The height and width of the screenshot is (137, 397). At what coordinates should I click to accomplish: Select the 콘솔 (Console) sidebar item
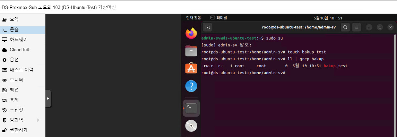[x=23, y=29]
